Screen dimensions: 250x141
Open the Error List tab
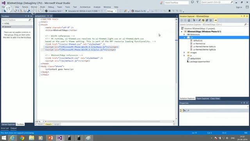[5, 128]
